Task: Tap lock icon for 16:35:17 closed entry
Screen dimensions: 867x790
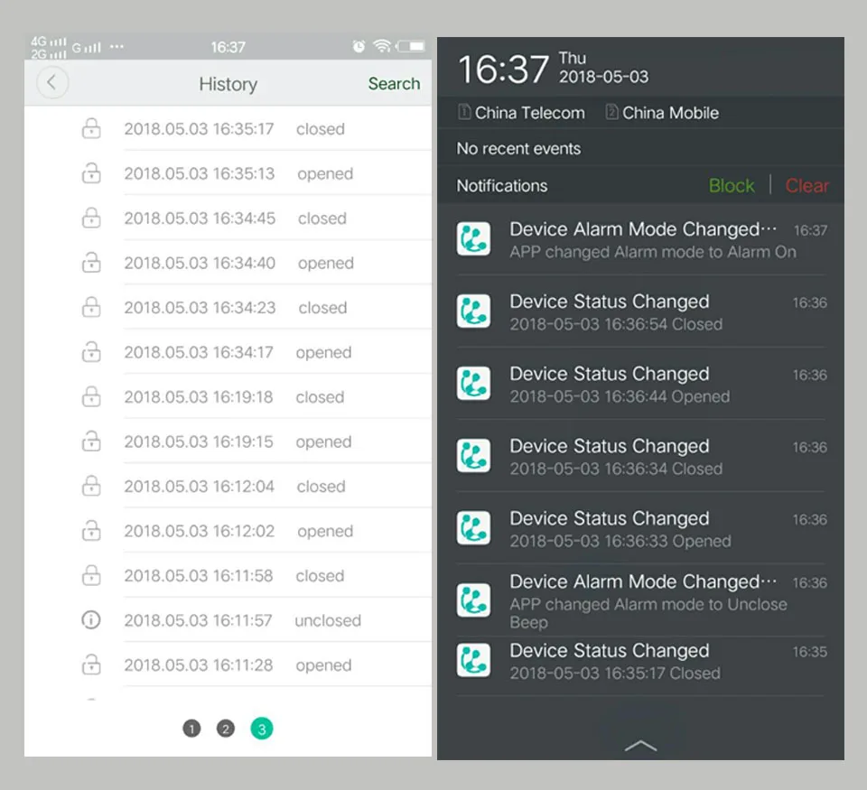Action: (91, 128)
